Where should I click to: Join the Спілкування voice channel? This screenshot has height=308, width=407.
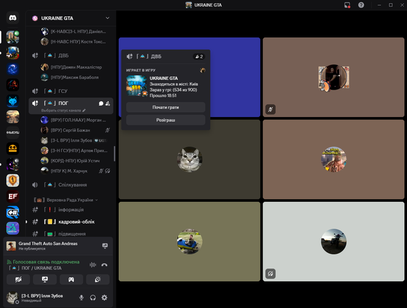(x=71, y=185)
